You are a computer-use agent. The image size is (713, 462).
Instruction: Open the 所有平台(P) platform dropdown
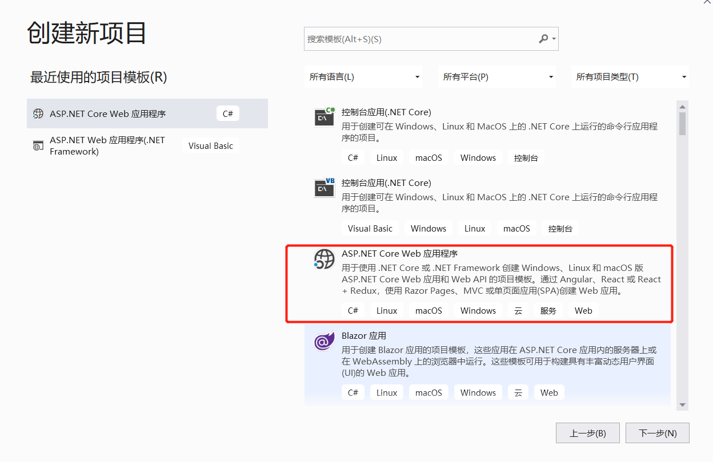(x=498, y=77)
